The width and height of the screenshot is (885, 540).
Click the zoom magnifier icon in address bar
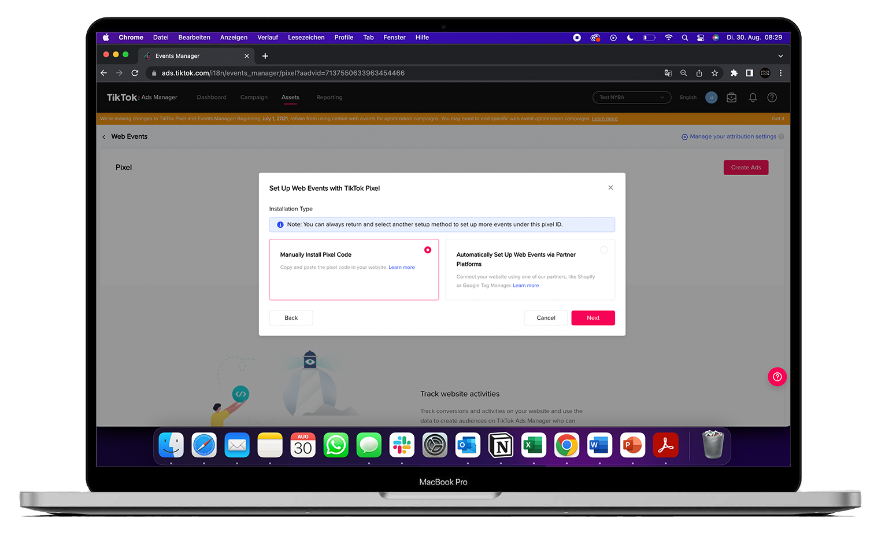pyautogui.click(x=684, y=73)
